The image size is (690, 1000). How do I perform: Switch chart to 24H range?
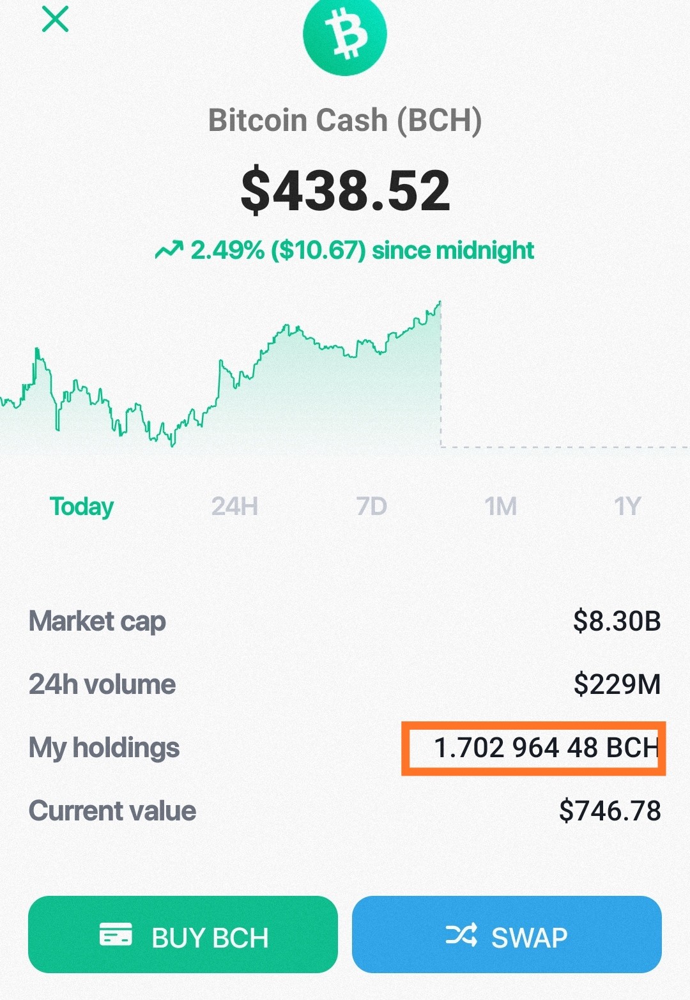point(234,507)
